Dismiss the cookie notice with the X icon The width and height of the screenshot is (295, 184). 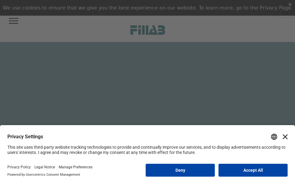tap(290, 4)
